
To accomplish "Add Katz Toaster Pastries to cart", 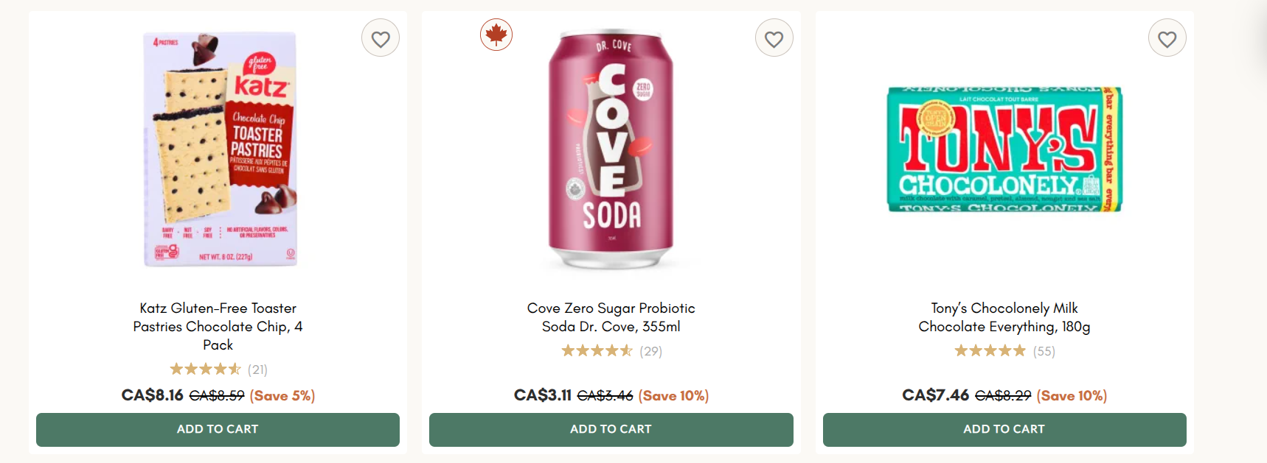I will pyautogui.click(x=218, y=429).
